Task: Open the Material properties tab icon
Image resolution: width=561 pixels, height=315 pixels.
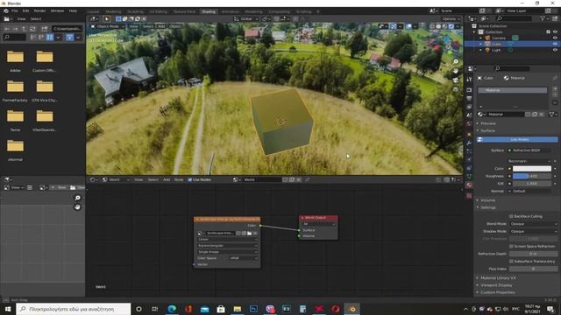Action: (x=469, y=185)
